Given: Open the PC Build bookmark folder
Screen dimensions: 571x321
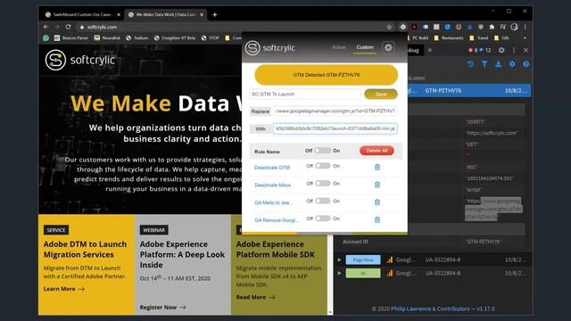Looking at the screenshot, I should coord(418,37).
